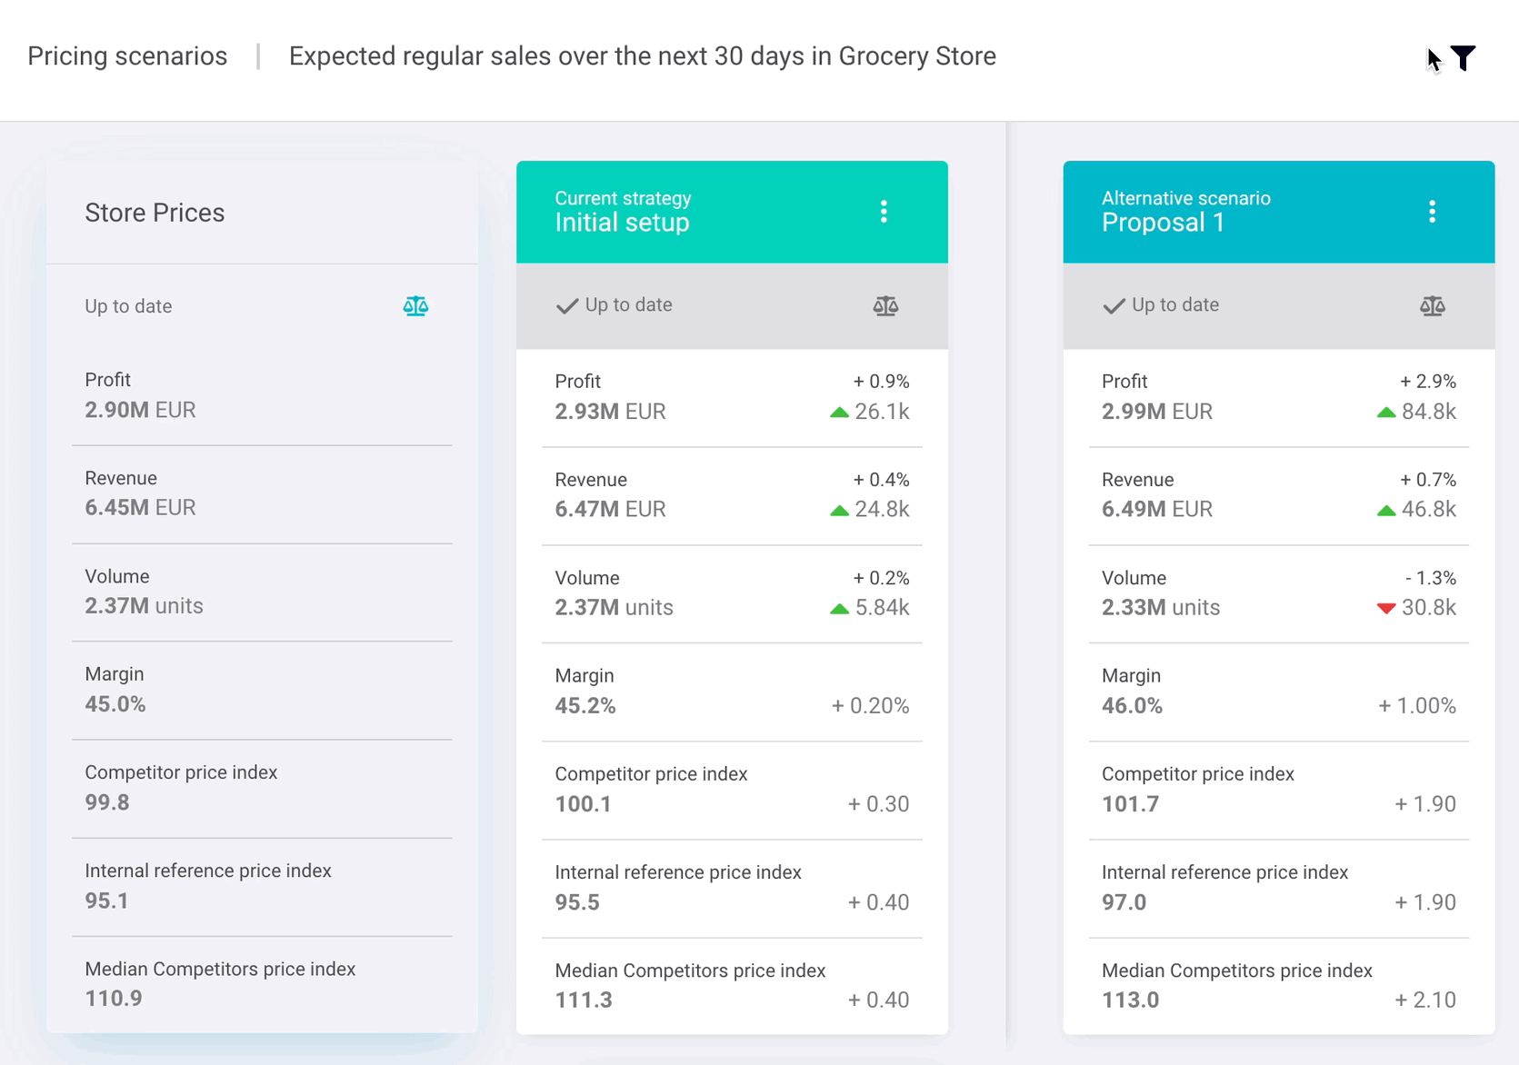Click the green arrow next to 84.8k profit
Viewport: 1519px width, 1065px height.
1386,413
